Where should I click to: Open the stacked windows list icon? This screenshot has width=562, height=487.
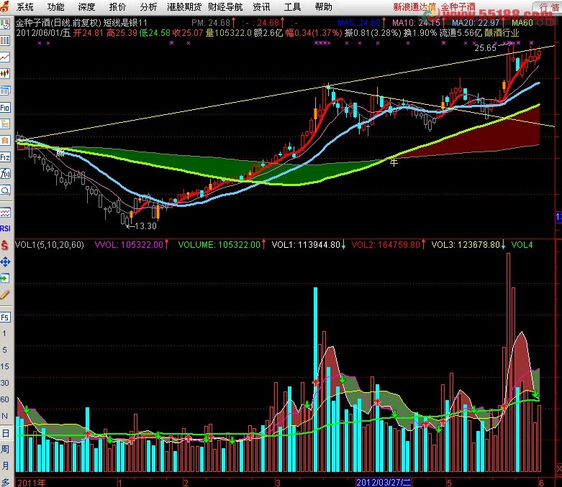point(5,91)
